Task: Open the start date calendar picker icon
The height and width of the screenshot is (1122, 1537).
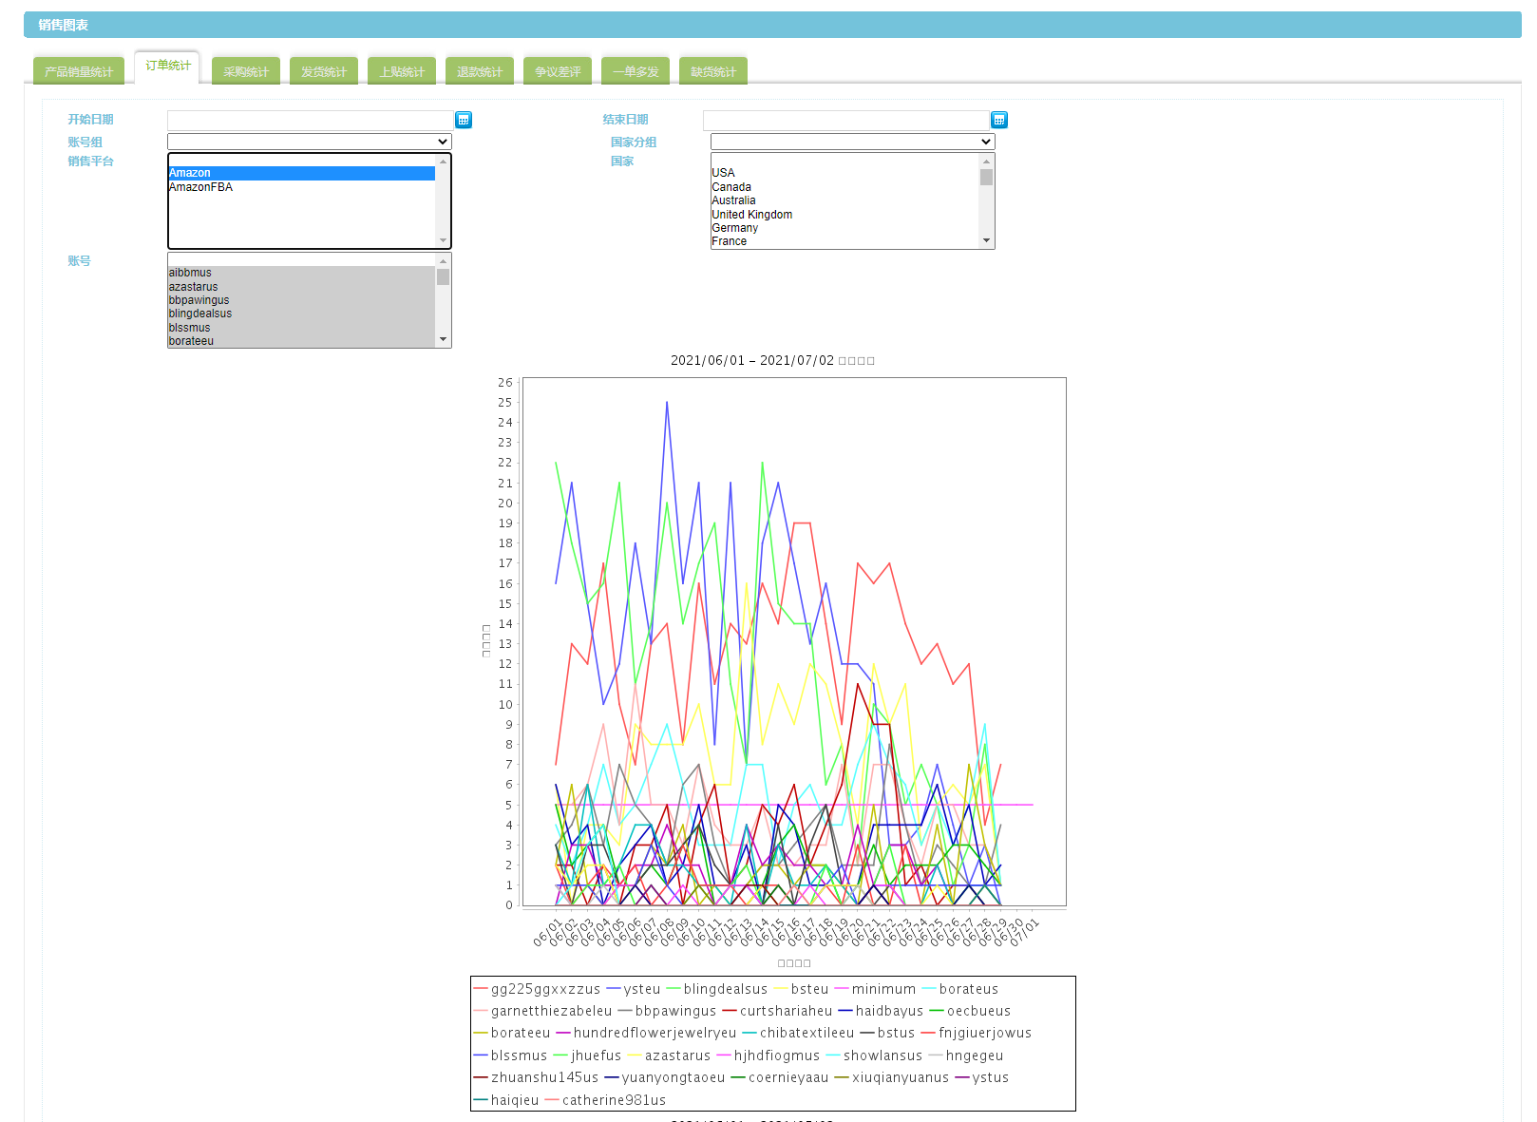Action: coord(464,120)
